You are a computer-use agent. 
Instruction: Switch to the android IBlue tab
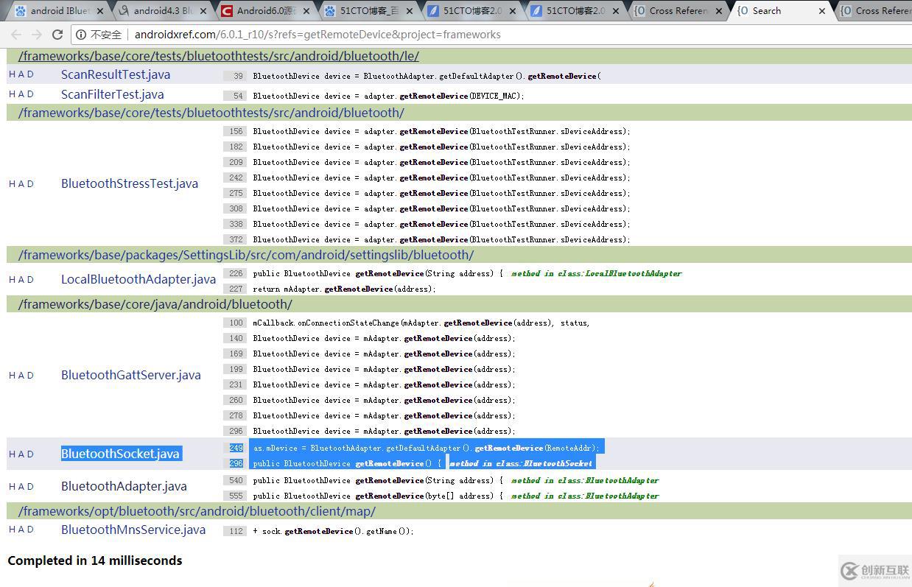(x=60, y=11)
